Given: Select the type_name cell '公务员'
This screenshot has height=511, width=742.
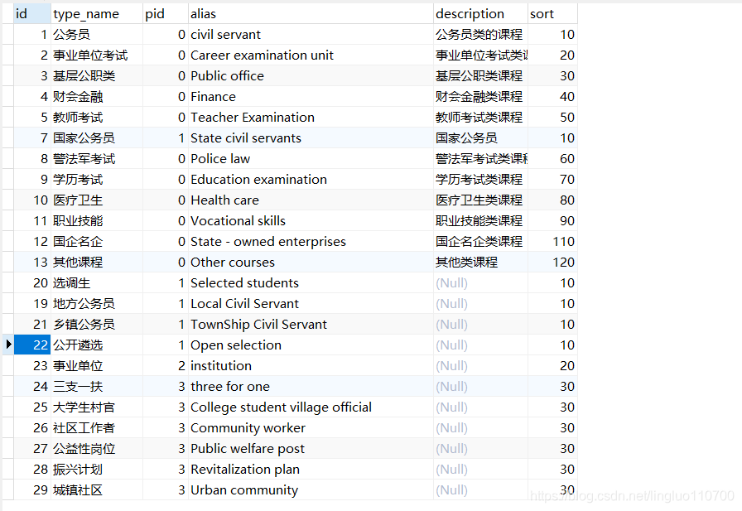Looking at the screenshot, I should coord(97,35).
